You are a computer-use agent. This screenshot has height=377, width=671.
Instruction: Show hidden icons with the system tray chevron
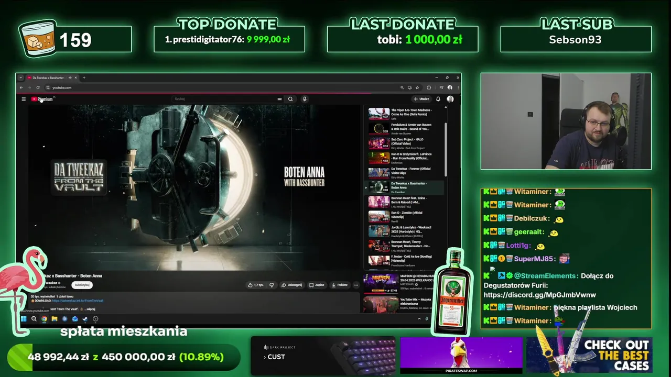pos(419,319)
